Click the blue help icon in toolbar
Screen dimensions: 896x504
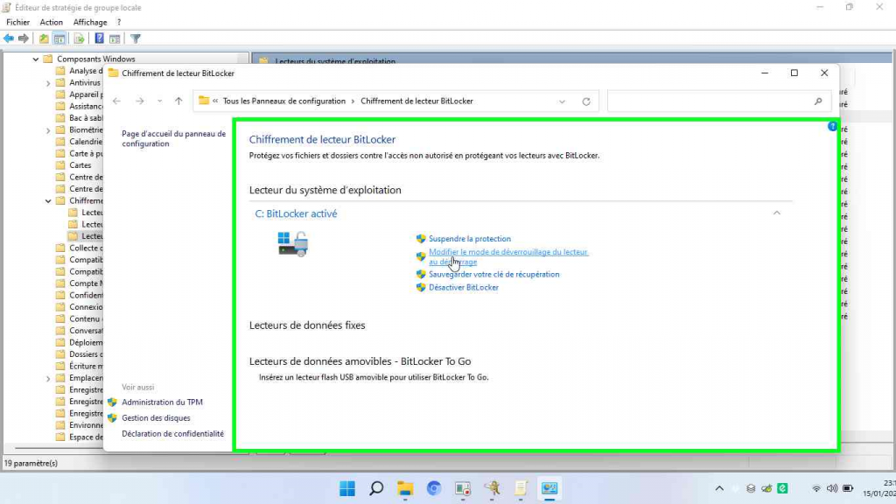pyautogui.click(x=100, y=38)
